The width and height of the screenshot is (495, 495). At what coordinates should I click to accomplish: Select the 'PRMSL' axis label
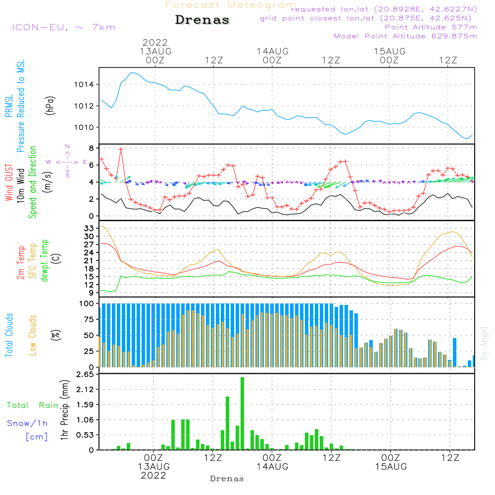tap(9, 106)
